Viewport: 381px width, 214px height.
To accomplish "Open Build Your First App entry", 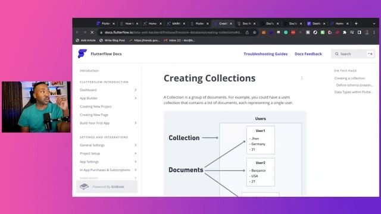I will pyautogui.click(x=95, y=123).
